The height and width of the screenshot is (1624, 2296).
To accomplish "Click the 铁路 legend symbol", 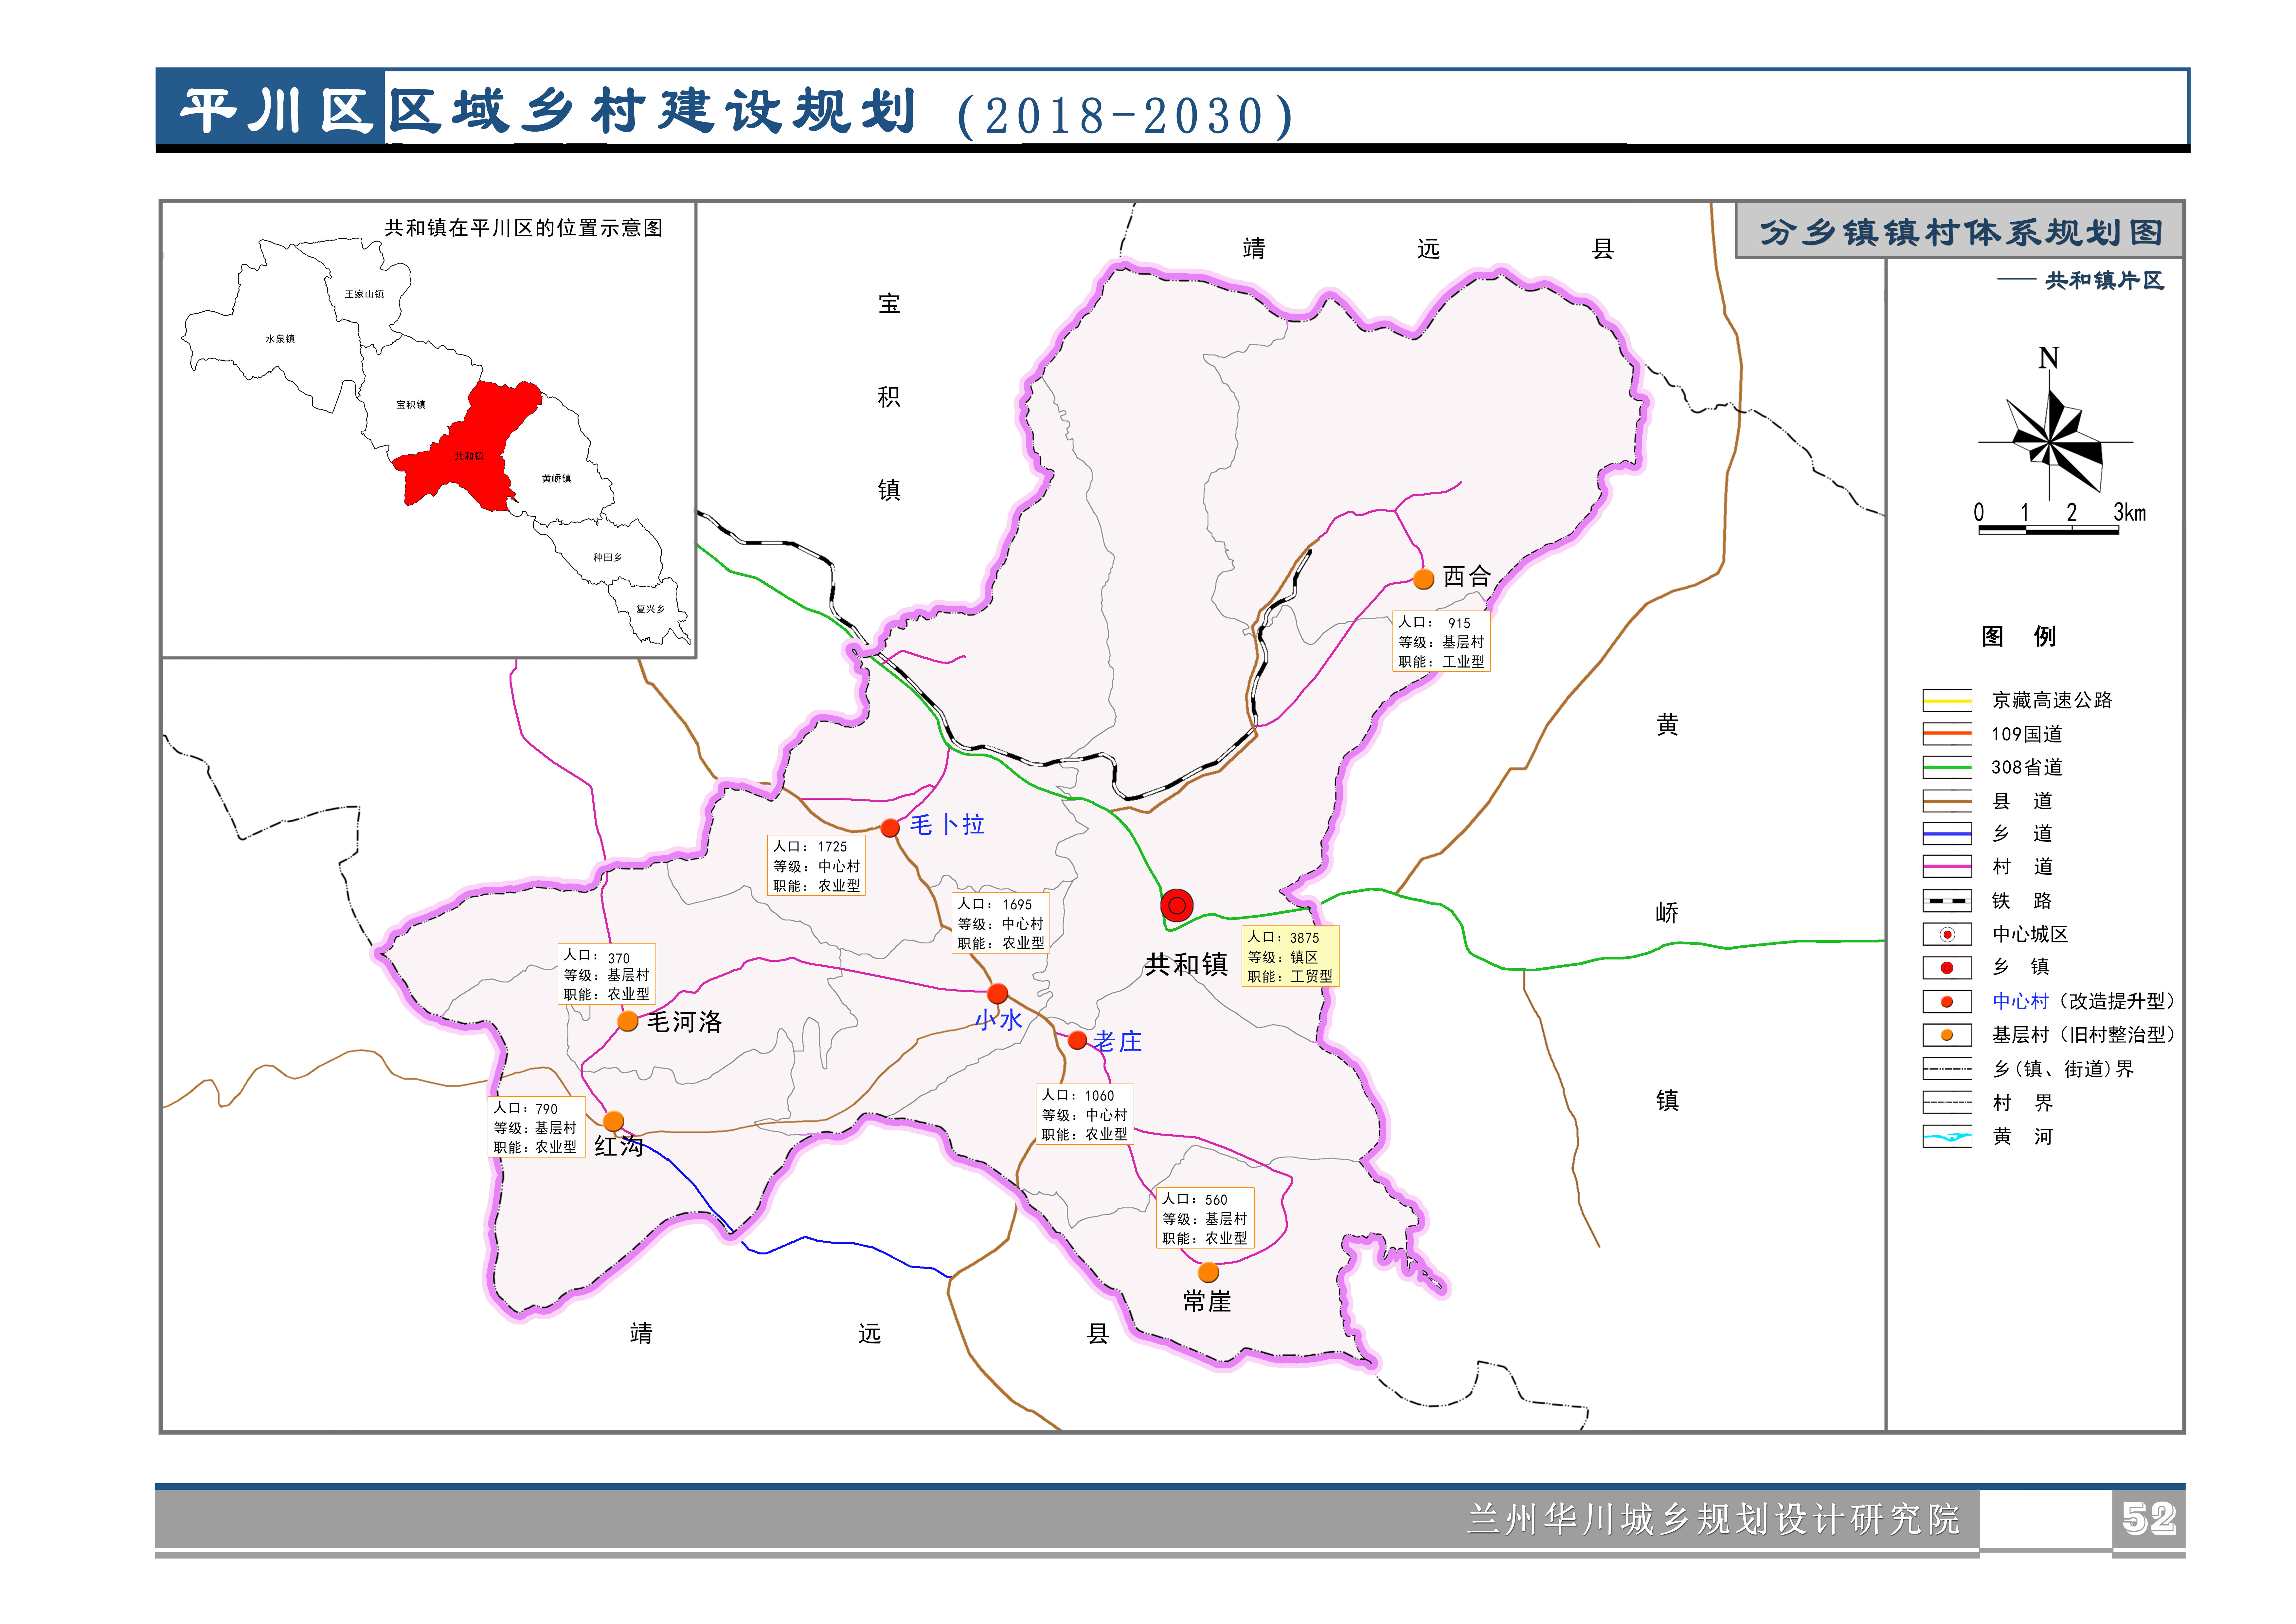I will coord(1947,901).
